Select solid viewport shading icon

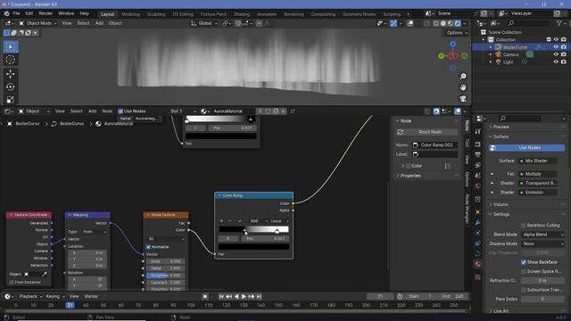(443, 23)
